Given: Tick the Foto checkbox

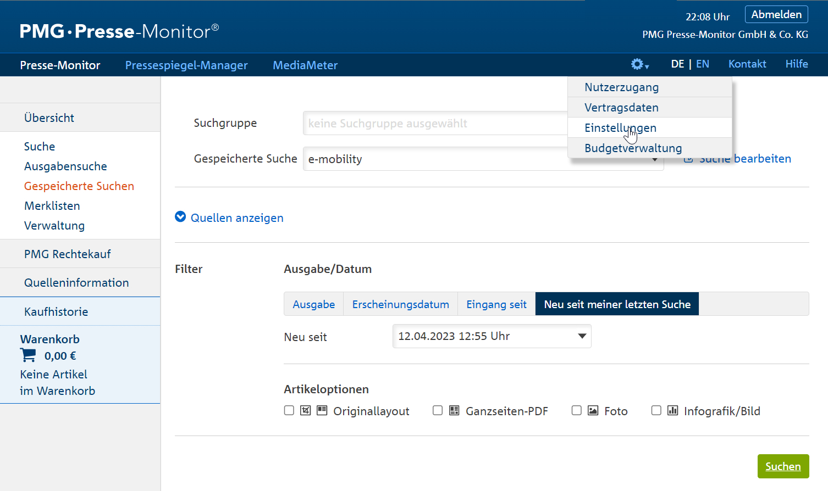Looking at the screenshot, I should (x=577, y=410).
